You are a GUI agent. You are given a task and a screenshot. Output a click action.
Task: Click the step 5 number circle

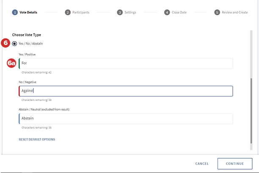[217, 13]
